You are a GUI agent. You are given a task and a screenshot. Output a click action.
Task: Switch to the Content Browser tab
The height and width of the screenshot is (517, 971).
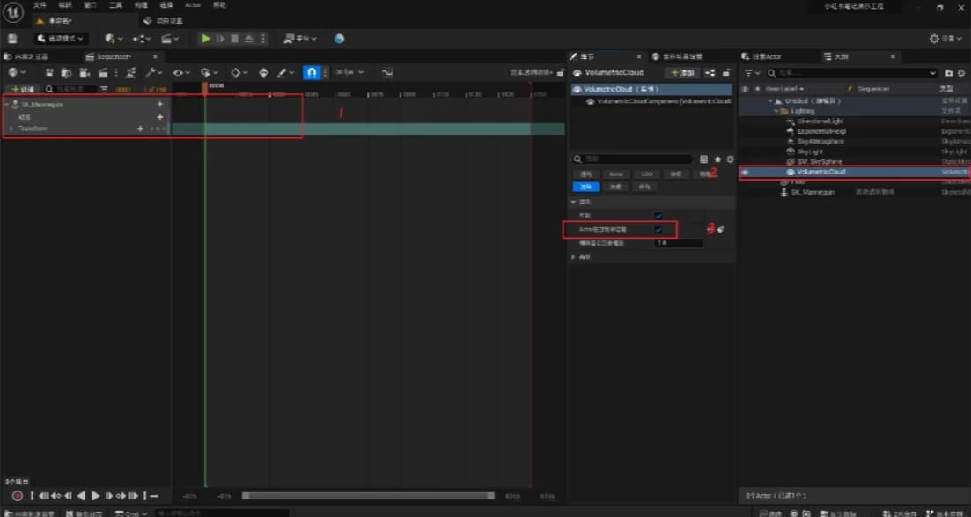tap(26, 56)
